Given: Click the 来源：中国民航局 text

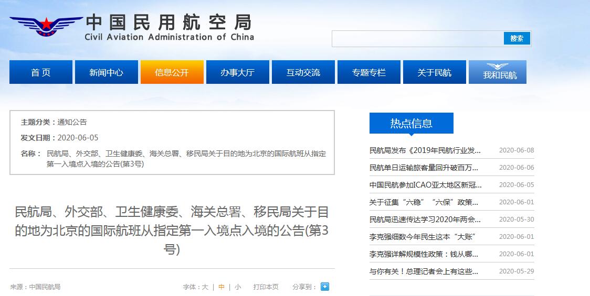Looking at the screenshot, I should (35, 287).
